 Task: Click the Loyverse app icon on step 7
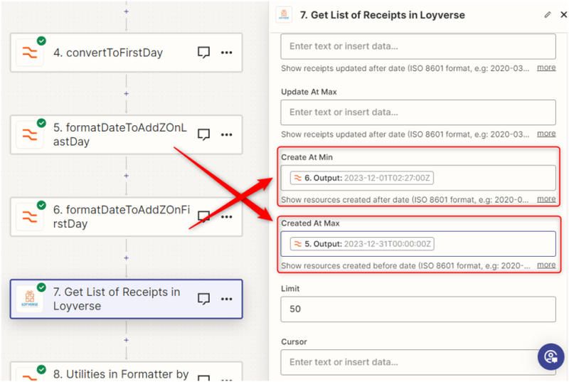tap(30, 299)
